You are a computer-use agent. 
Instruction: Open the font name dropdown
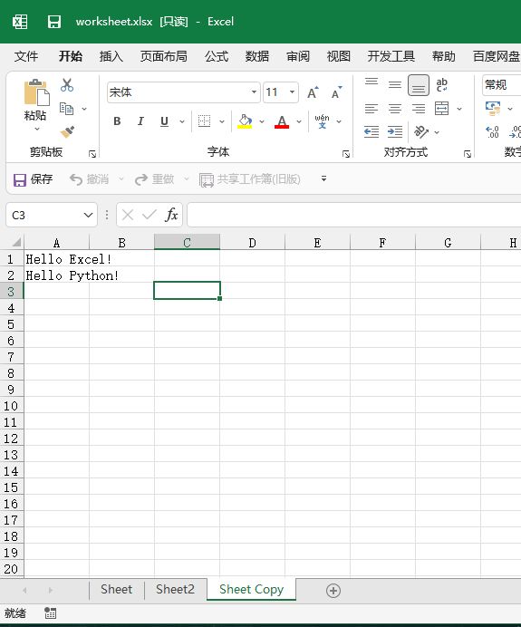254,92
